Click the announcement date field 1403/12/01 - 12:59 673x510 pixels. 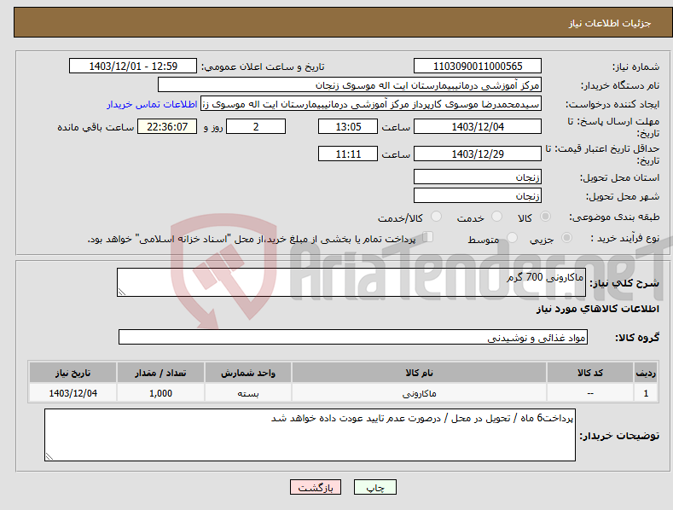tap(133, 67)
